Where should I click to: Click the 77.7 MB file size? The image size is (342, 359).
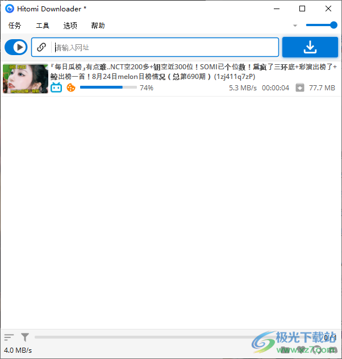[x=322, y=88]
